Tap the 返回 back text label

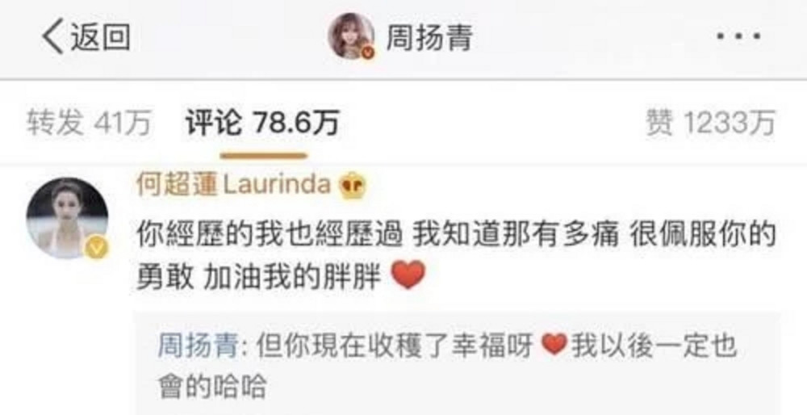pyautogui.click(x=100, y=38)
